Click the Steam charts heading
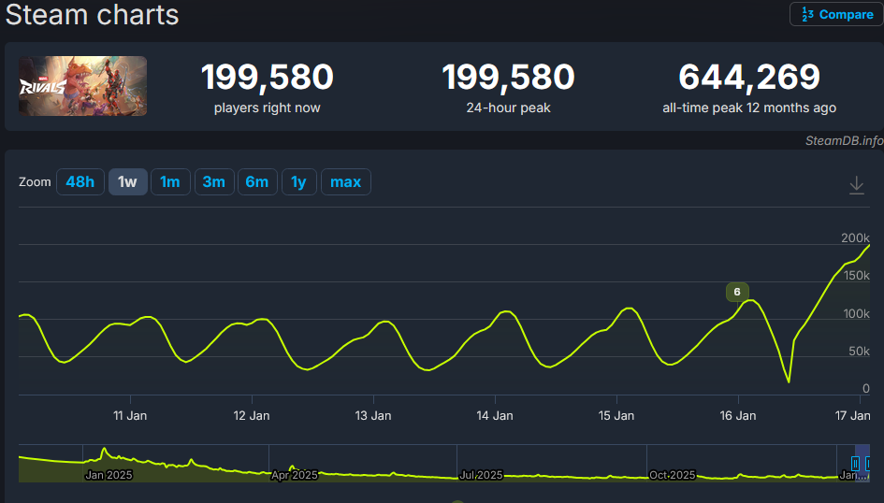 coord(92,14)
